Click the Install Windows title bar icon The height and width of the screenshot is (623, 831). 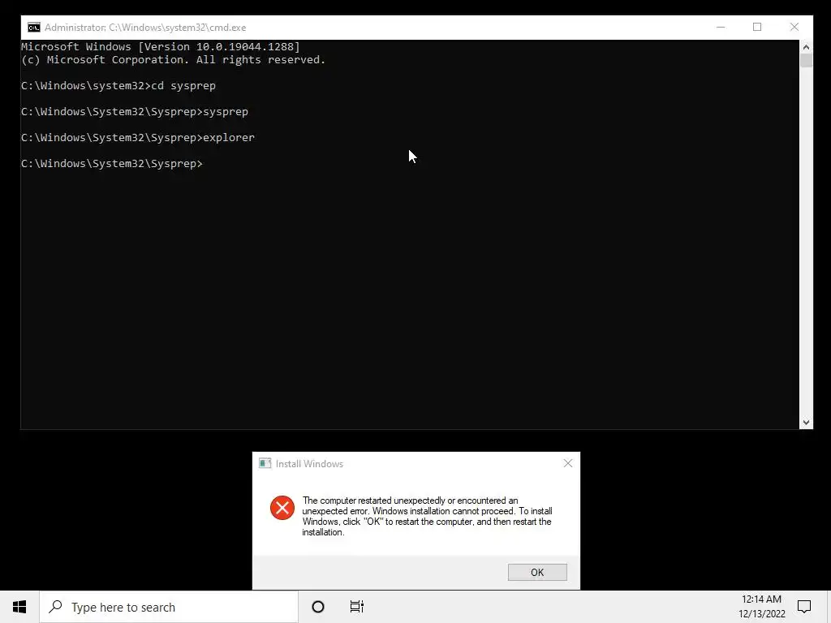tap(265, 463)
